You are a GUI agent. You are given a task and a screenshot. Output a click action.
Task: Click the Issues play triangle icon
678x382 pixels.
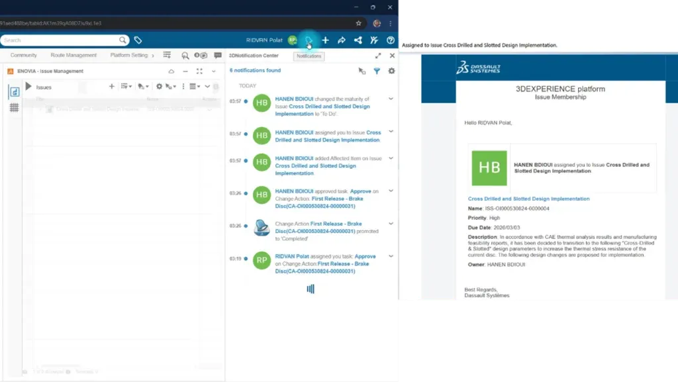pos(28,87)
